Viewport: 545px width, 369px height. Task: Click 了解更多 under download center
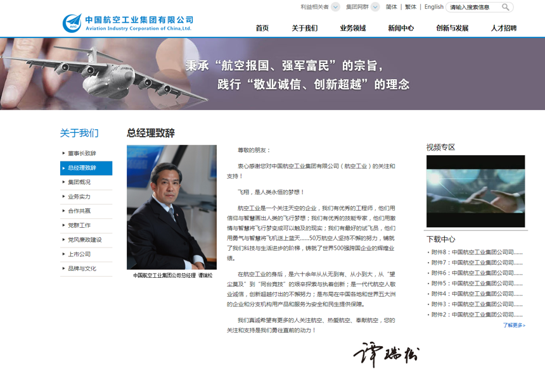click(x=514, y=325)
